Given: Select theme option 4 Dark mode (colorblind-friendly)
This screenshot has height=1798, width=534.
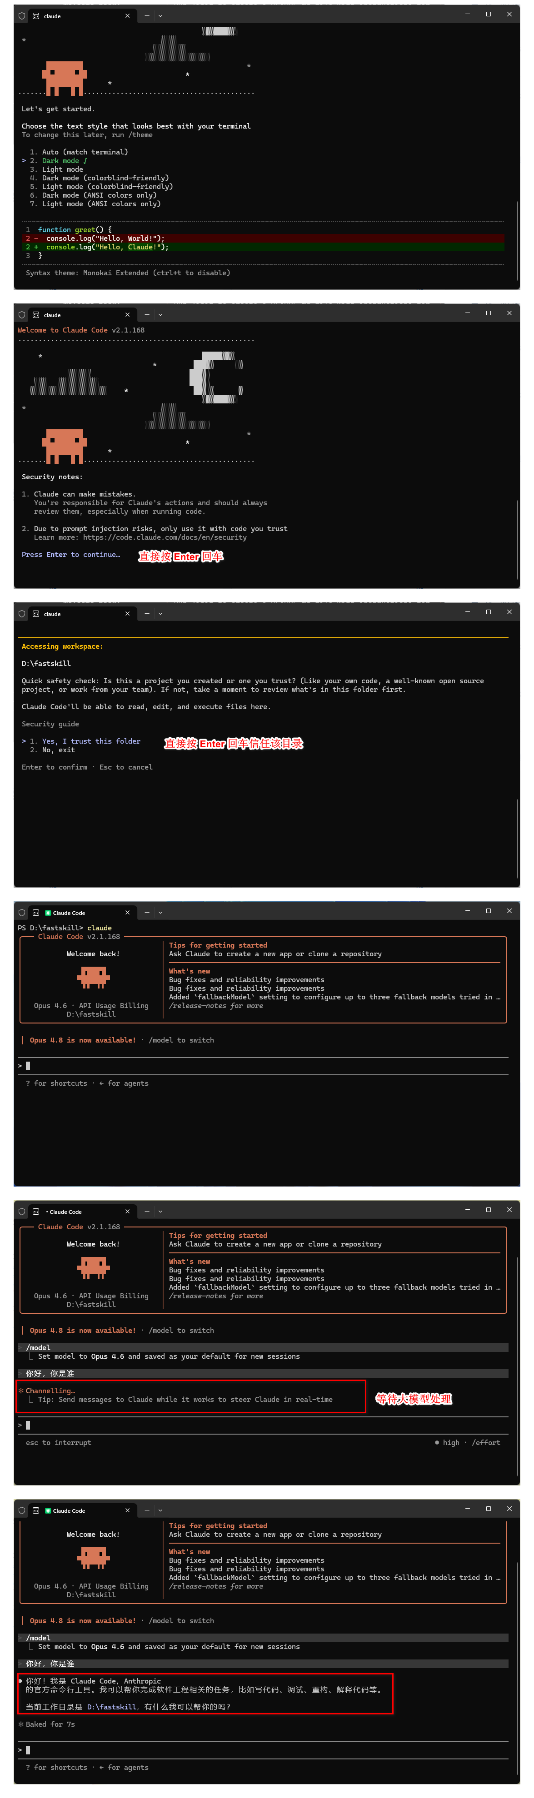Looking at the screenshot, I should 99,178.
